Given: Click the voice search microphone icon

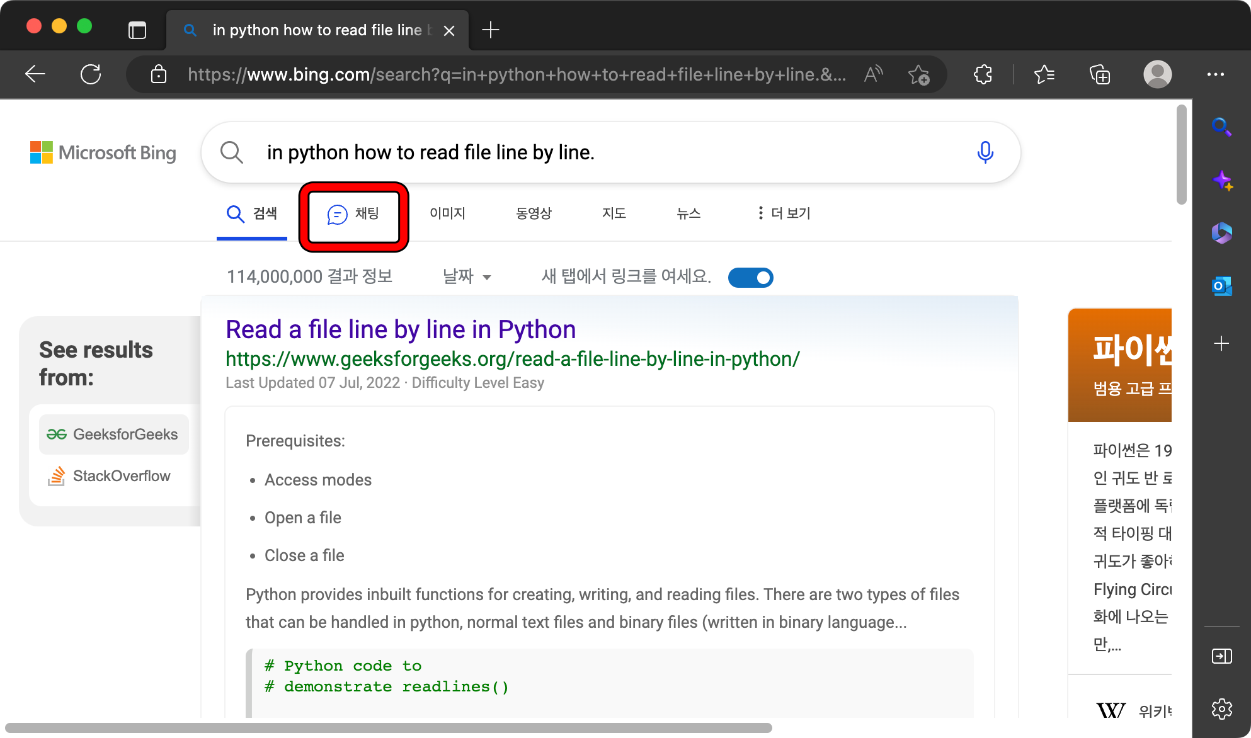Looking at the screenshot, I should click(985, 152).
